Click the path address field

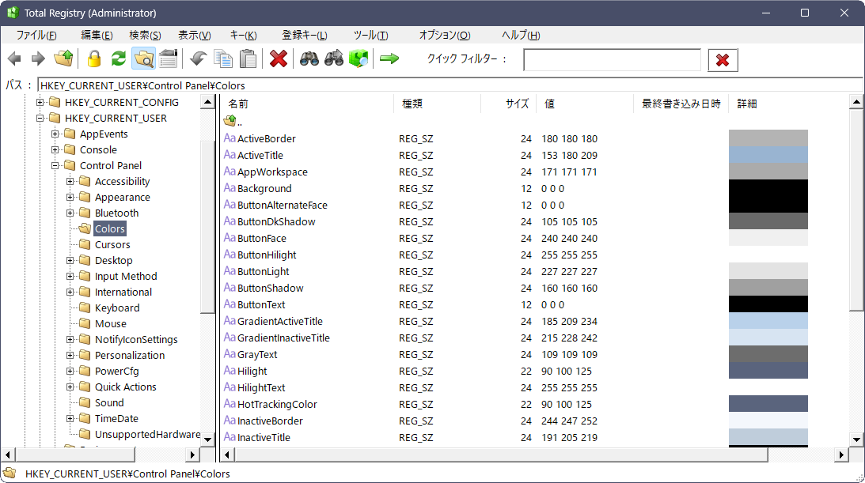click(450, 85)
